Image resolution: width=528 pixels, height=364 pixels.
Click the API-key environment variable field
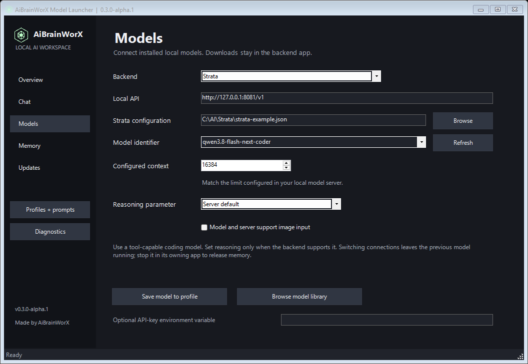(387, 320)
